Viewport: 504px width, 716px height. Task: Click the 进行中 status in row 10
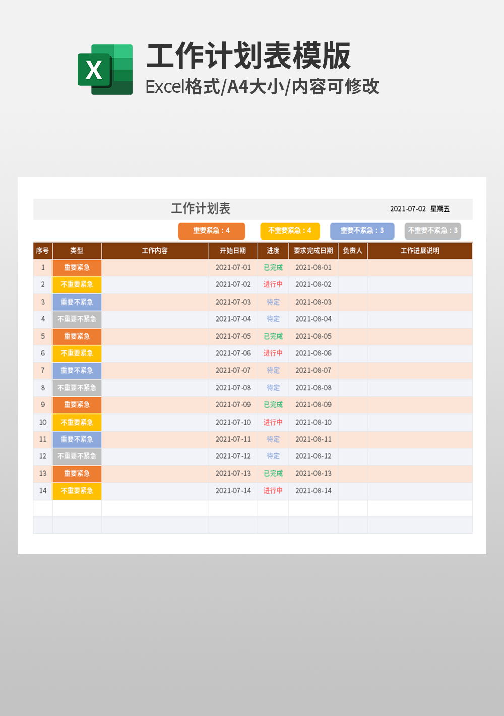[273, 422]
